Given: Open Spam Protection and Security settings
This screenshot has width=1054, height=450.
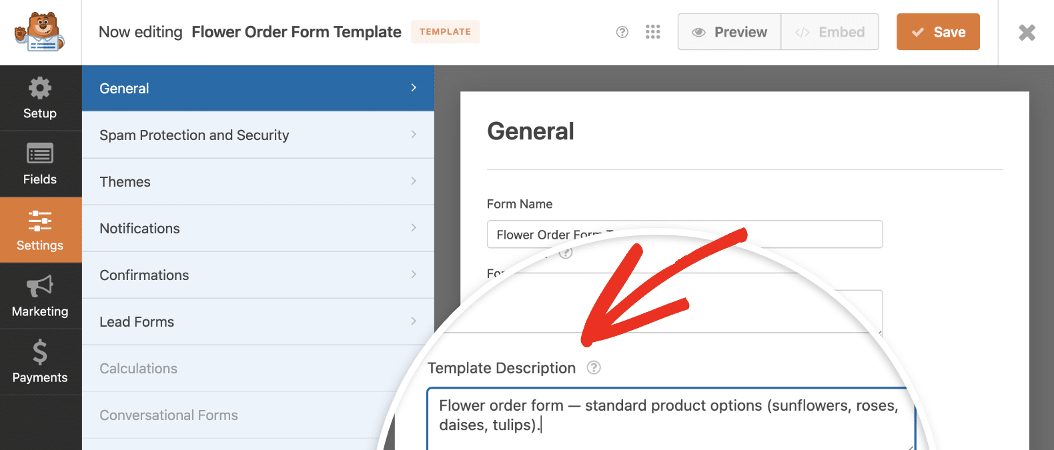Looking at the screenshot, I should pyautogui.click(x=258, y=135).
